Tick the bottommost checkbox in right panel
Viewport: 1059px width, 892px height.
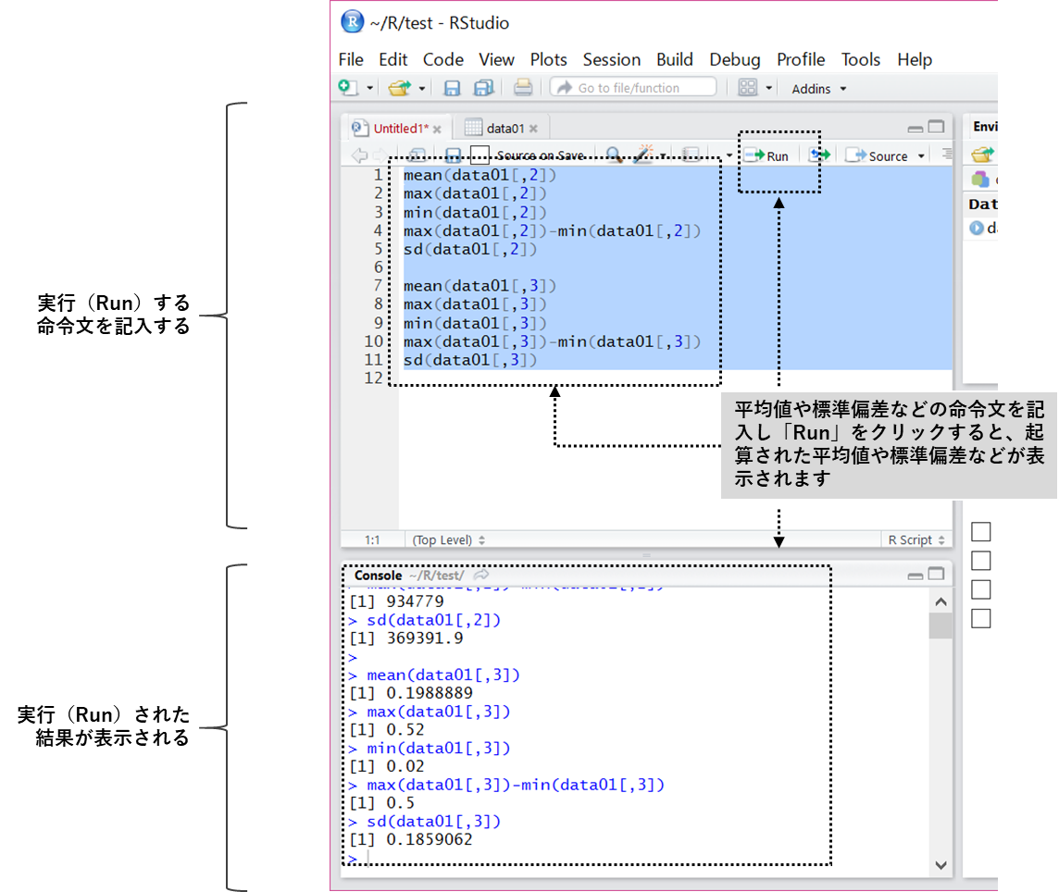point(980,619)
